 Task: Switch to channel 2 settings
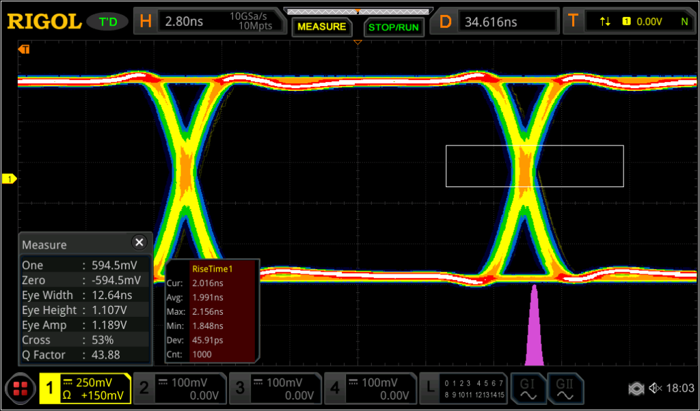(180, 388)
